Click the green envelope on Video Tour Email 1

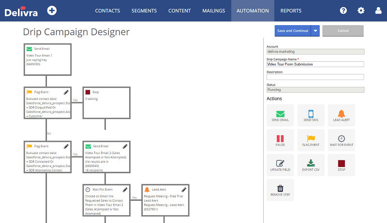click(x=29, y=49)
